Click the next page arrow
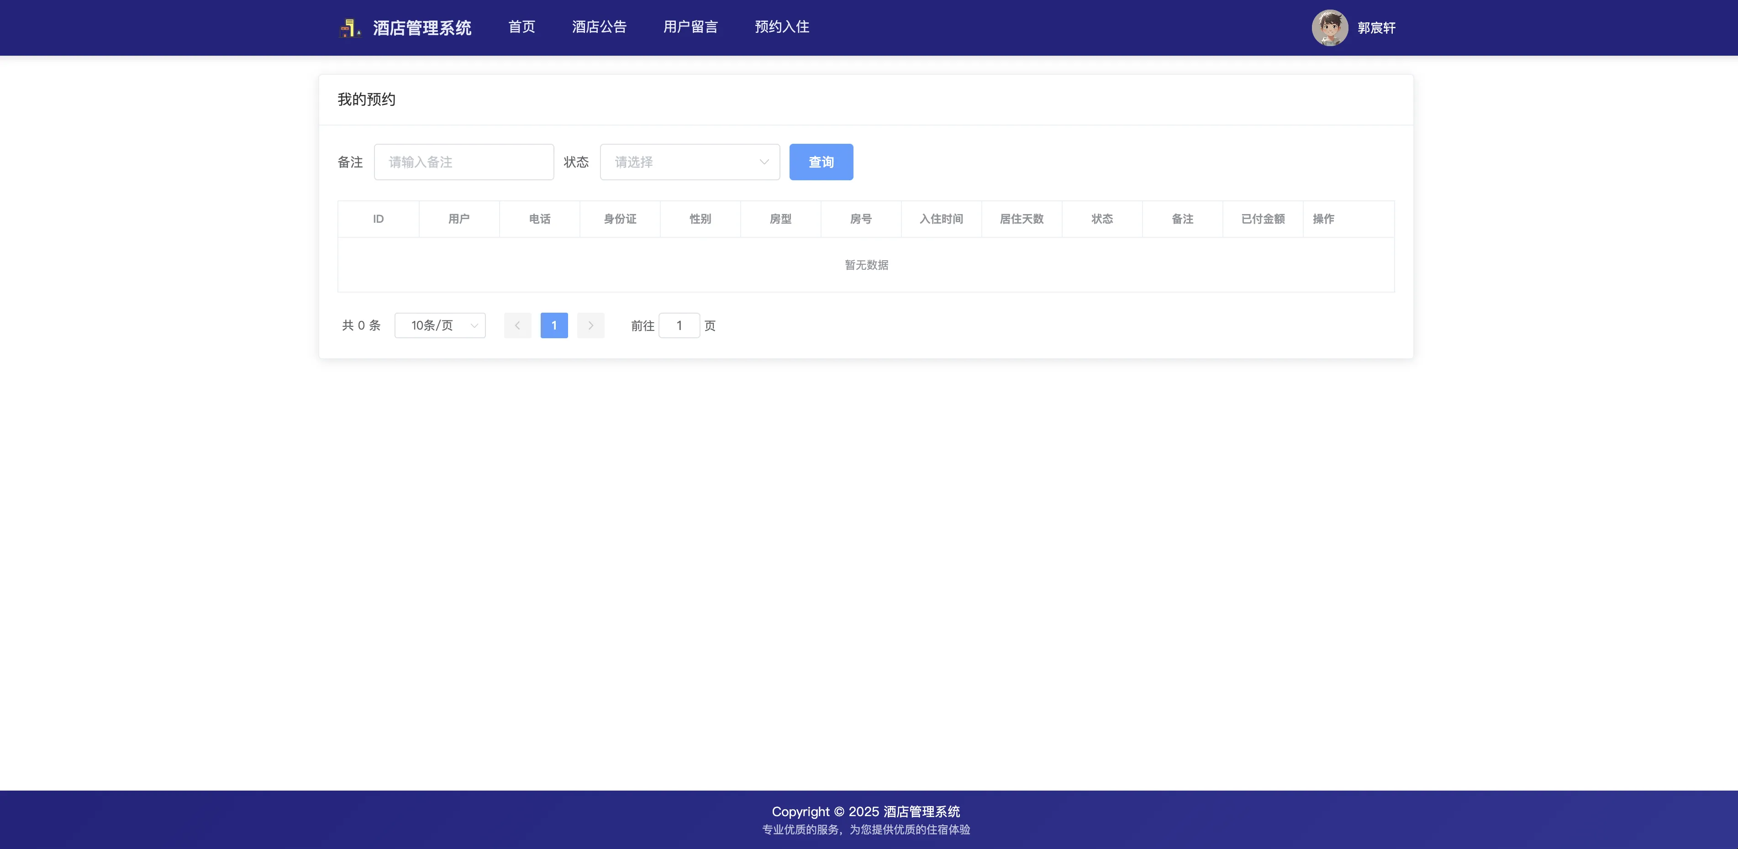The height and width of the screenshot is (849, 1738). [x=590, y=326]
